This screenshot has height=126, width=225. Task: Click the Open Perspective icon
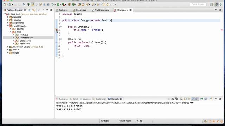(x=211, y=5)
